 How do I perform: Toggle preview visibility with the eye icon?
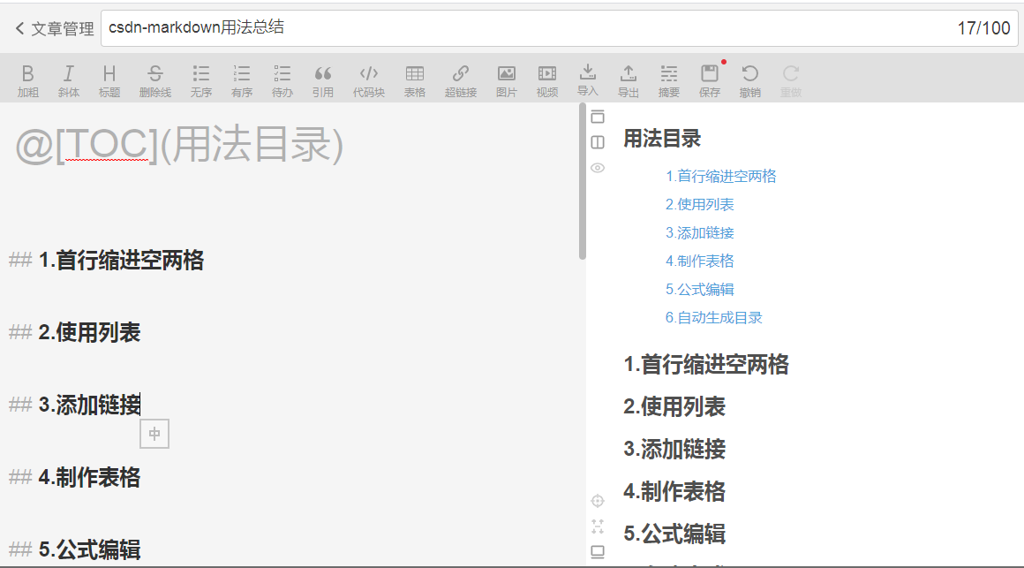pyautogui.click(x=598, y=168)
